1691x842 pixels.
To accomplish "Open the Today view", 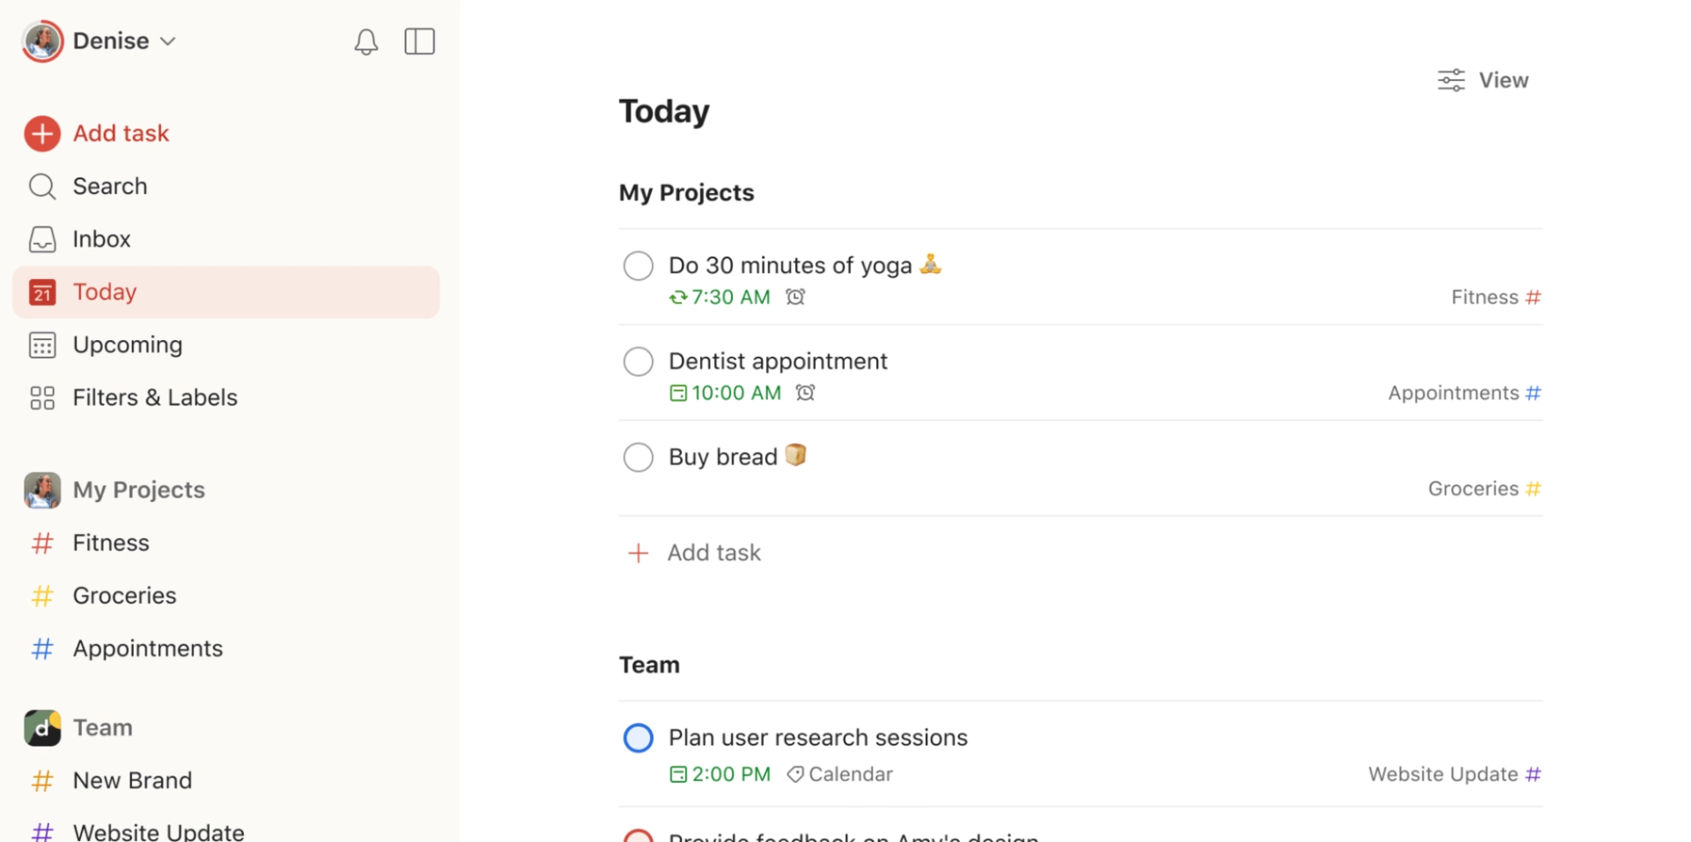I will tap(104, 292).
